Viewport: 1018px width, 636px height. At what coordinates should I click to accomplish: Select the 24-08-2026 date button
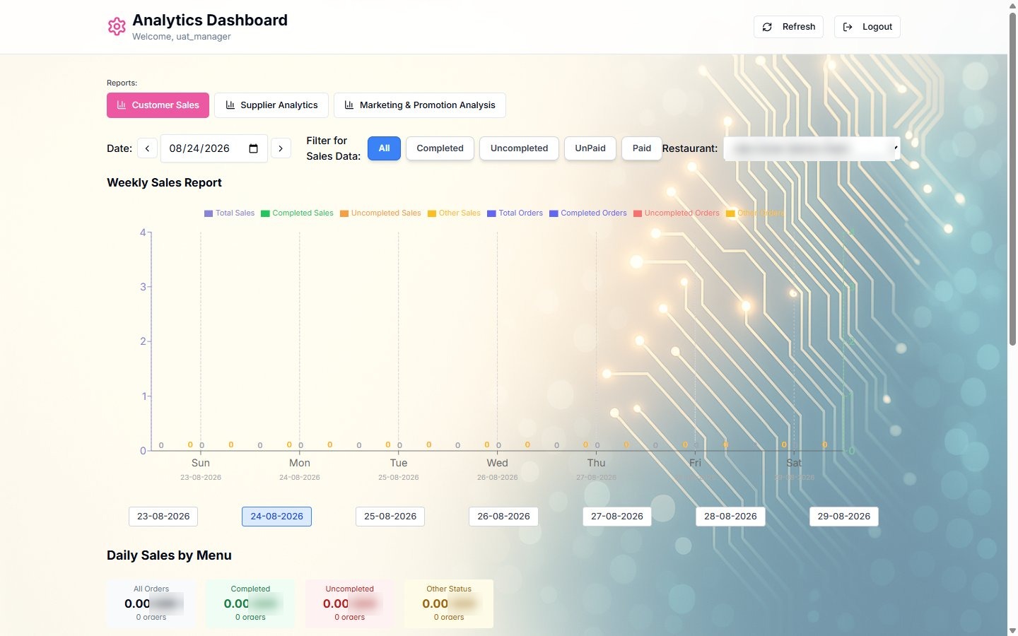[x=276, y=517]
